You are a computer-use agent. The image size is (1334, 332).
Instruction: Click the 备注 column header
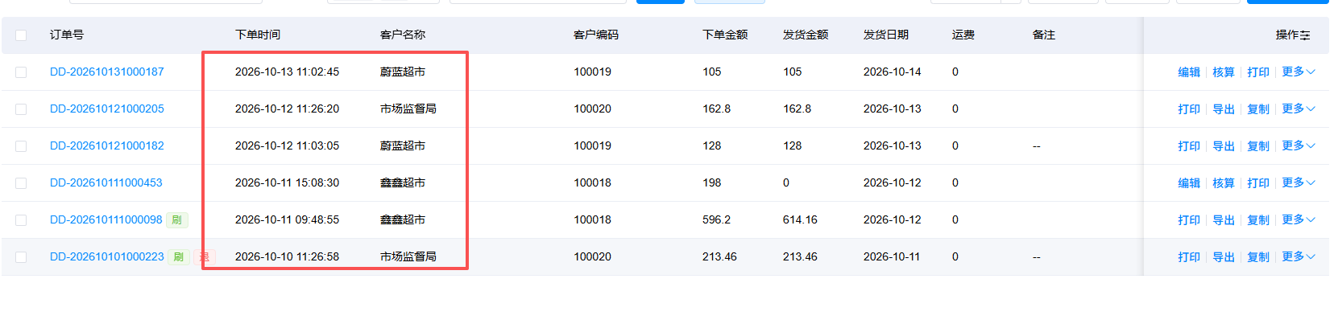(x=1044, y=35)
